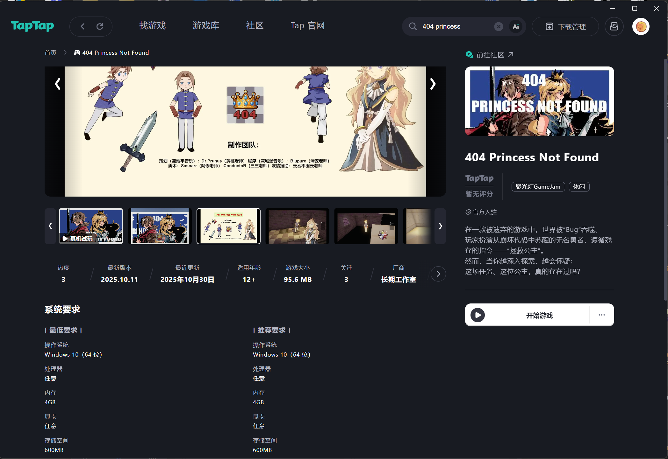Open the 下载管理 download manager

pyautogui.click(x=565, y=27)
